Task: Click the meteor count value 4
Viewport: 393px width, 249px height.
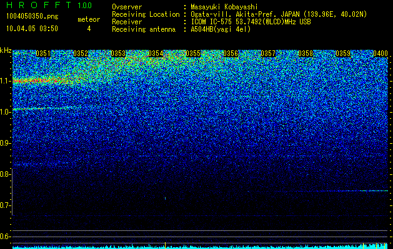Action: [x=89, y=29]
